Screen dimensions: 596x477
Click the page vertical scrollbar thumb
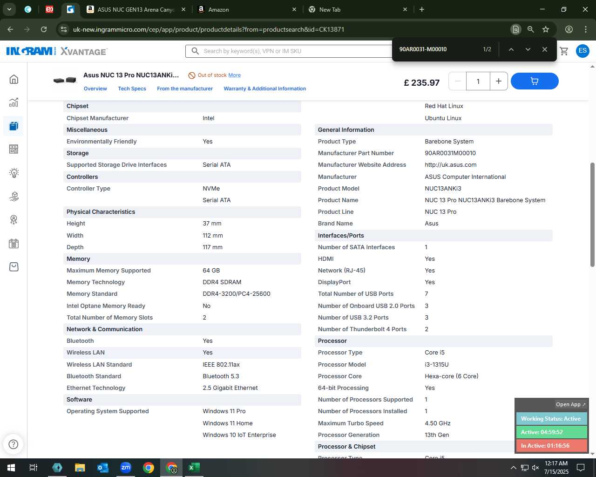click(x=592, y=215)
